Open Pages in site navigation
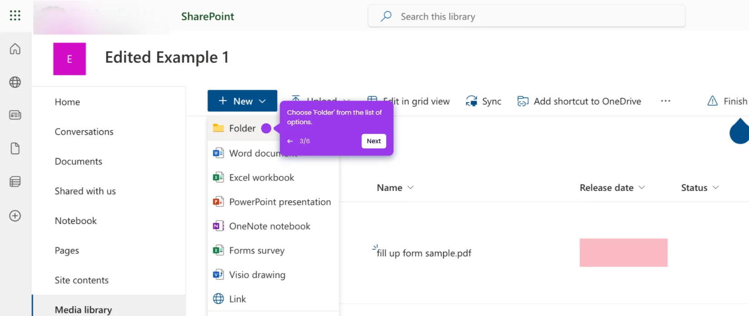 click(67, 250)
